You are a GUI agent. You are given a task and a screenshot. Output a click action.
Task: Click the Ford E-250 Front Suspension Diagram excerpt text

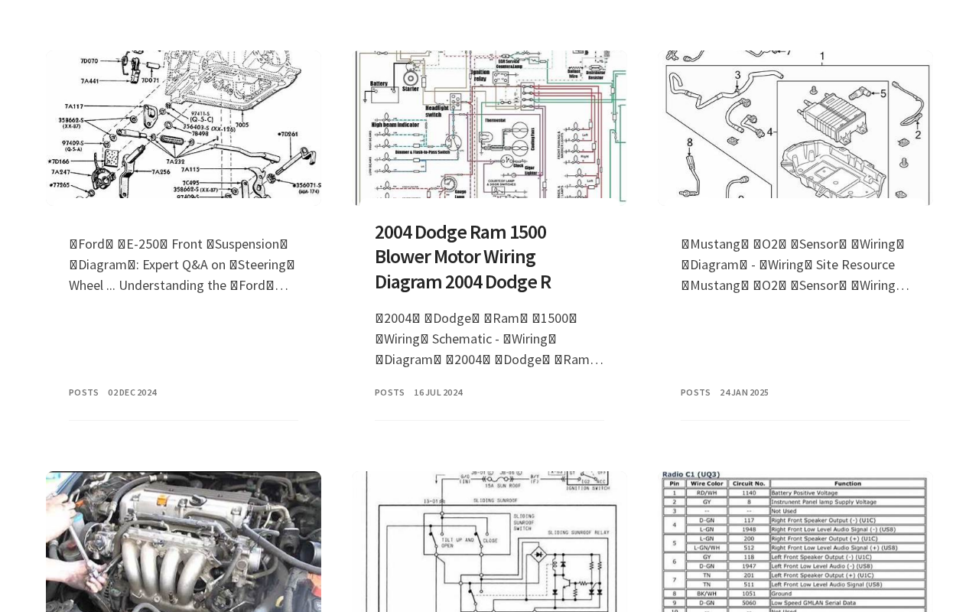[182, 264]
